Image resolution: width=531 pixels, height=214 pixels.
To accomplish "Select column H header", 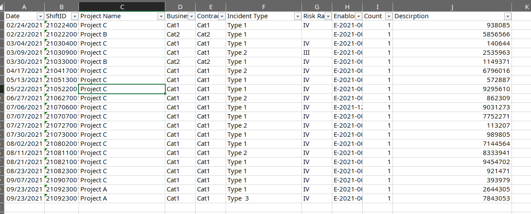I will [347, 6].
